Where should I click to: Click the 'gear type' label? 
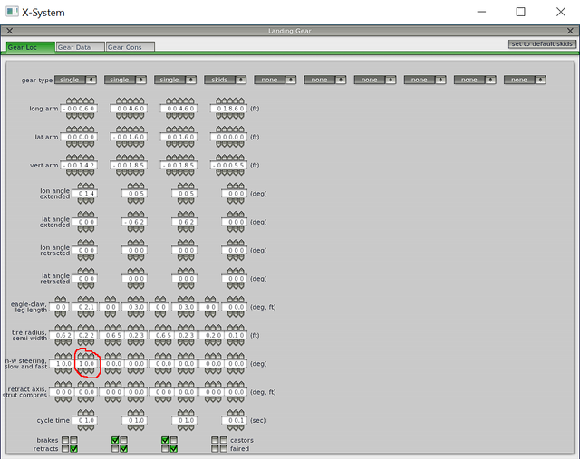(x=37, y=81)
